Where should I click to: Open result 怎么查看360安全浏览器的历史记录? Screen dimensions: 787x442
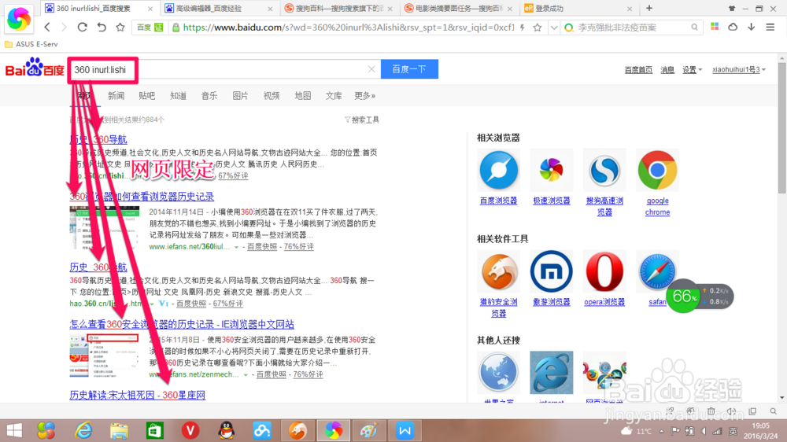pyautogui.click(x=182, y=325)
